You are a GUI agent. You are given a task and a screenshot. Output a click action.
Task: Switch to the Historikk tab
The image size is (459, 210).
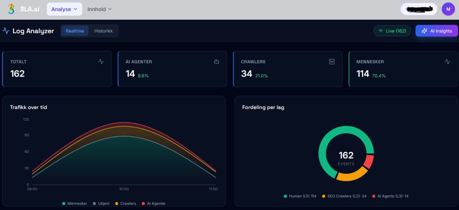tap(104, 31)
